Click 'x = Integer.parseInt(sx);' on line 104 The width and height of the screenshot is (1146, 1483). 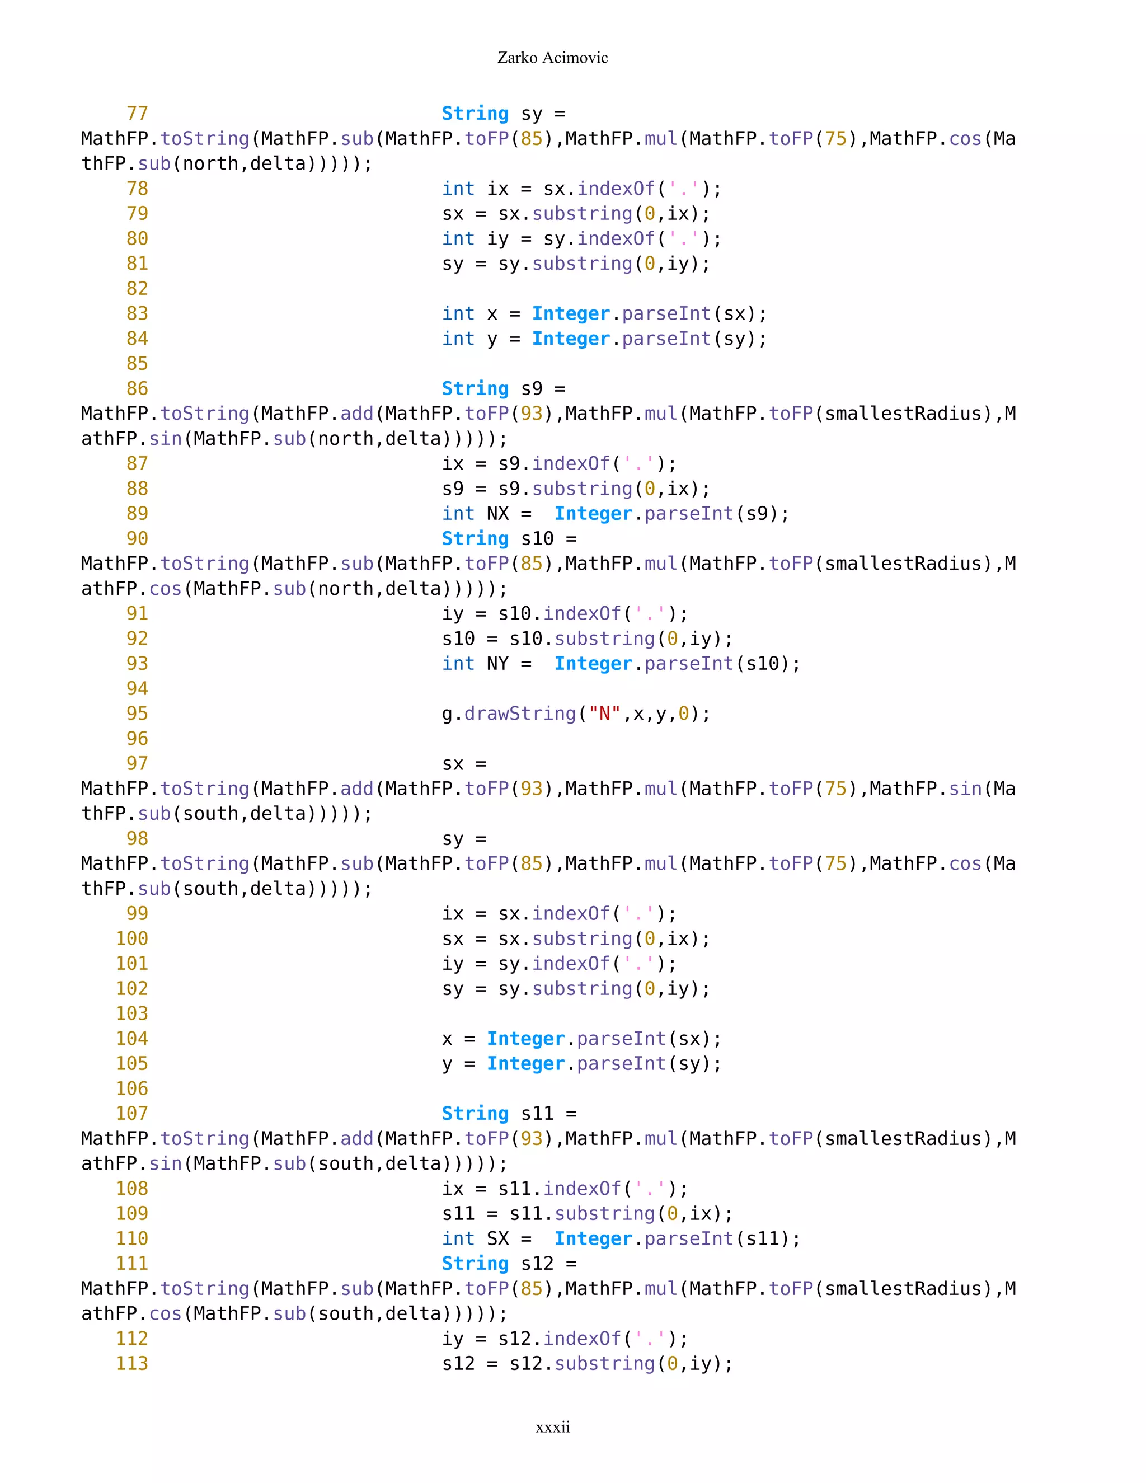[582, 1039]
